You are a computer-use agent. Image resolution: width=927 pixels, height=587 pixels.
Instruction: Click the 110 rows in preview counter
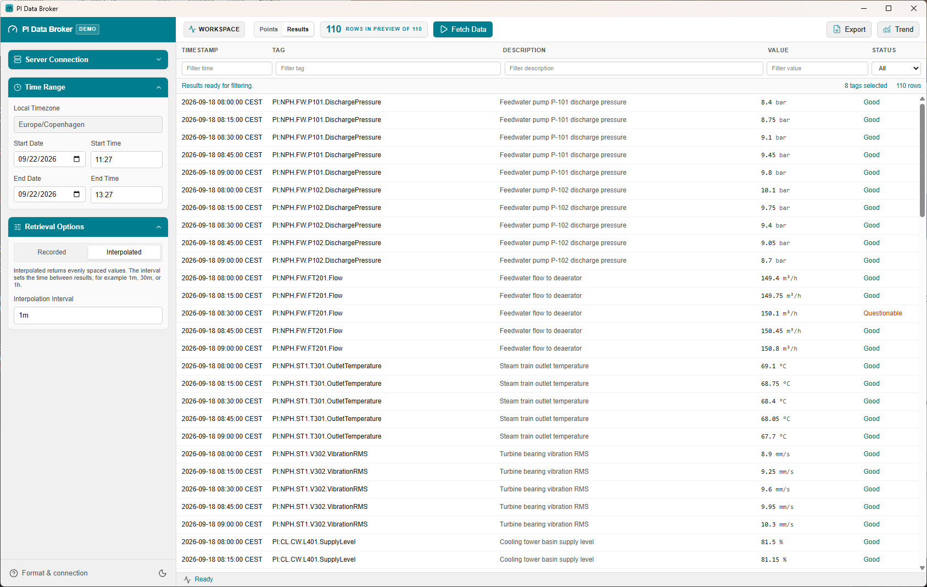point(374,29)
